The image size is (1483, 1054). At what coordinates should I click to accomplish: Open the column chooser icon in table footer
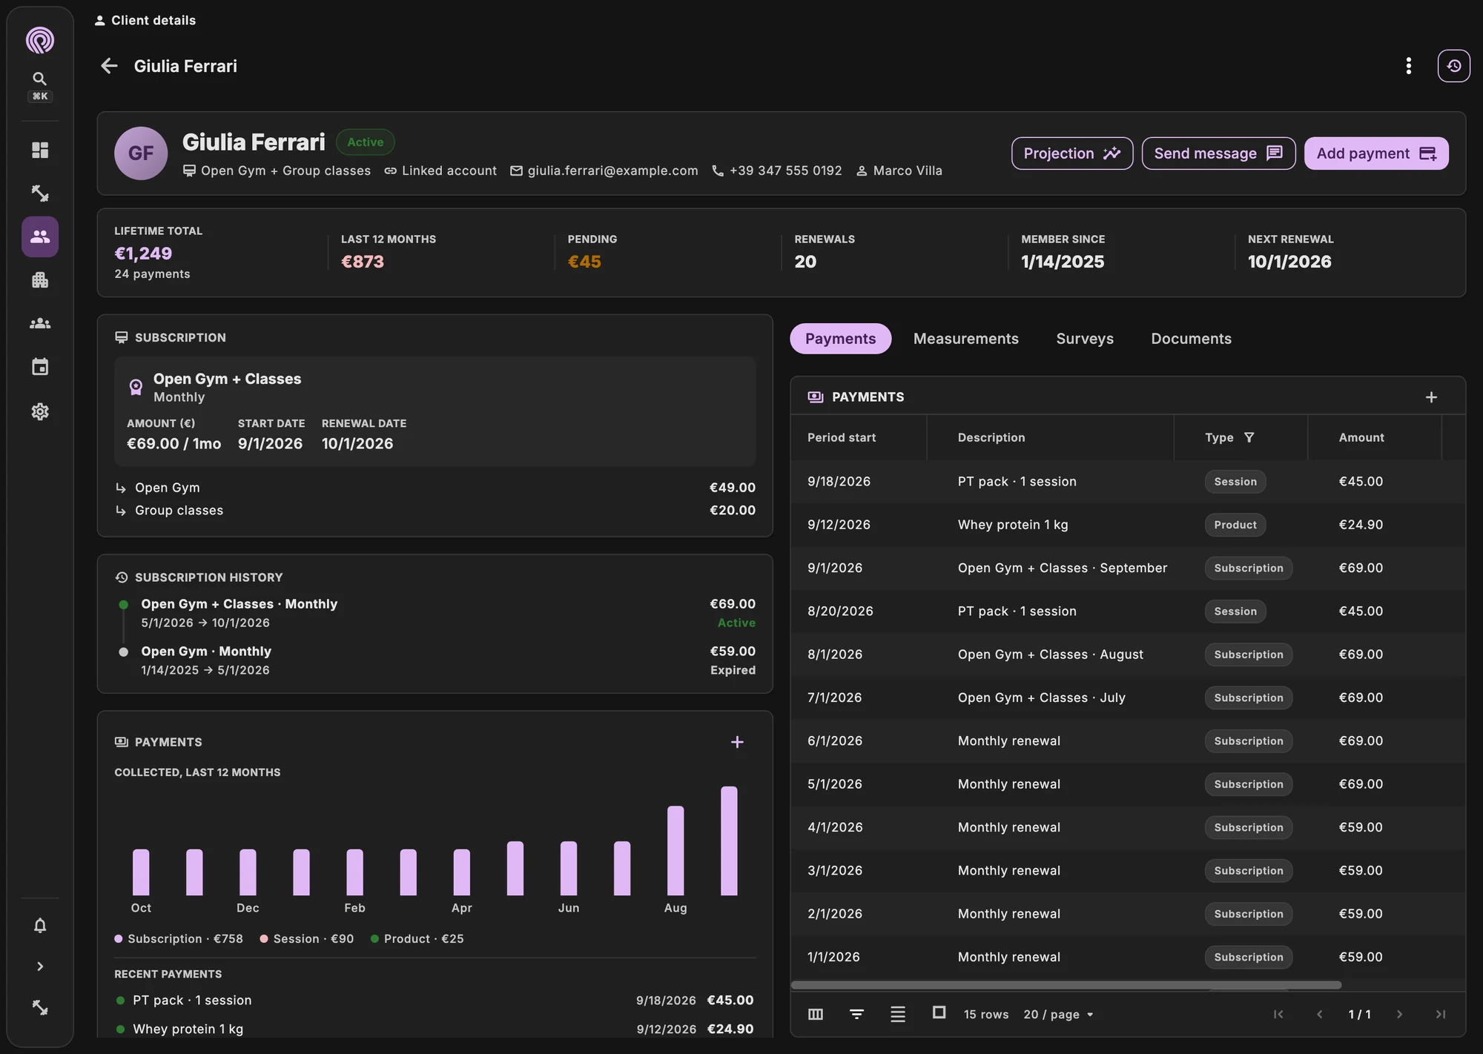(816, 1014)
